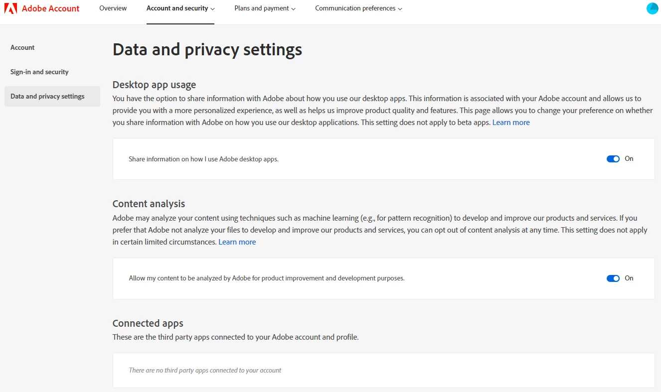Click the Adobe logo icon
This screenshot has height=392, width=661.
pyautogui.click(x=10, y=8)
